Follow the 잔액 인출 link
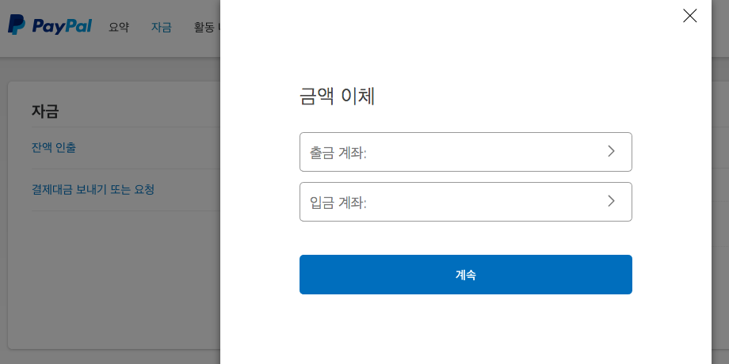Screen dimensions: 729x364 (54, 148)
